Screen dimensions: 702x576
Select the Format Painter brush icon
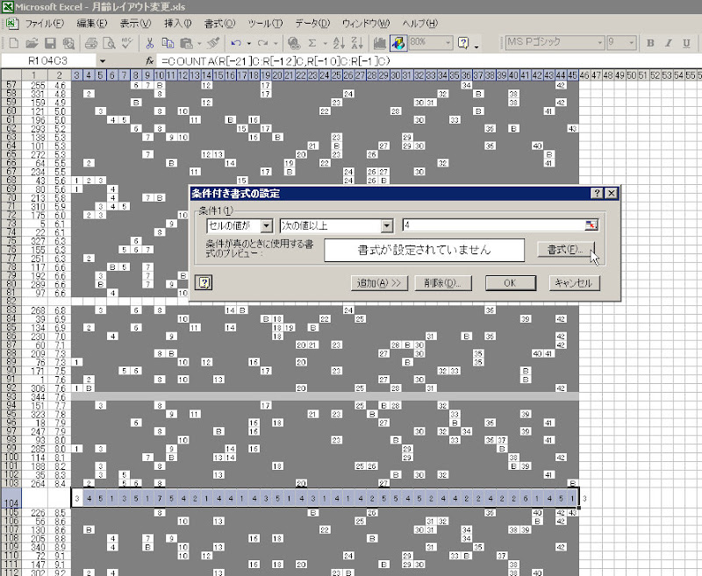tap(213, 43)
